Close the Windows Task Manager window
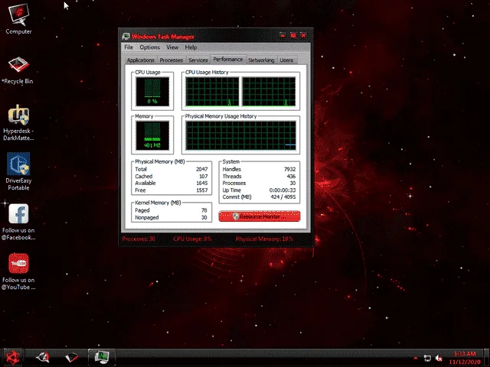 [303, 35]
